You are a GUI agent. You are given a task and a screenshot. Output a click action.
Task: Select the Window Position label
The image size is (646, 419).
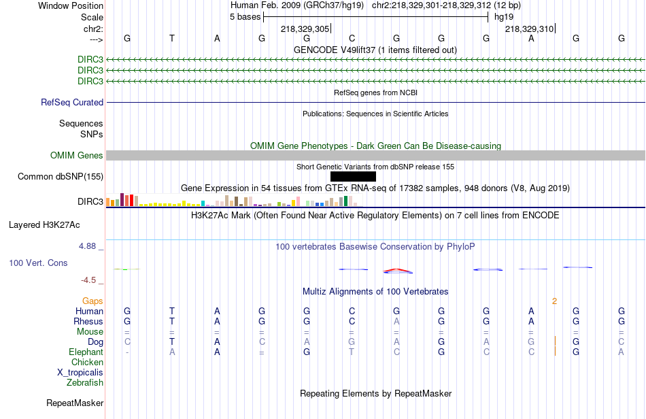click(x=71, y=5)
